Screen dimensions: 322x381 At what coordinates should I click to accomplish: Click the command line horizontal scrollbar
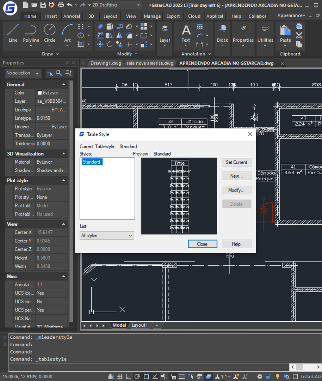[305, 367]
